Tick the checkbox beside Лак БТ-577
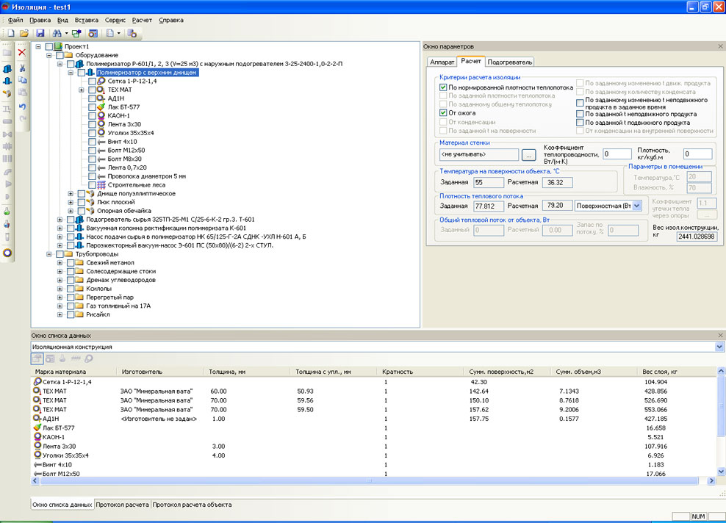The image size is (726, 523). (x=92, y=107)
